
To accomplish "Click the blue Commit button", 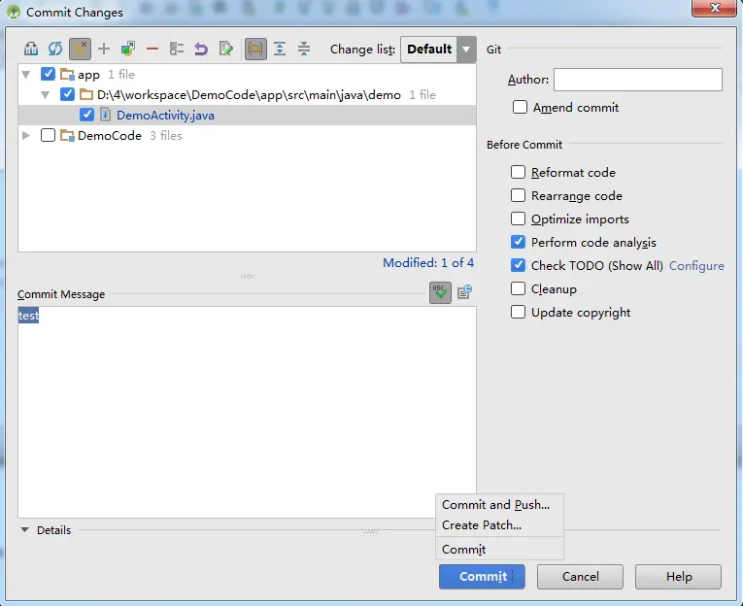I will coord(482,577).
